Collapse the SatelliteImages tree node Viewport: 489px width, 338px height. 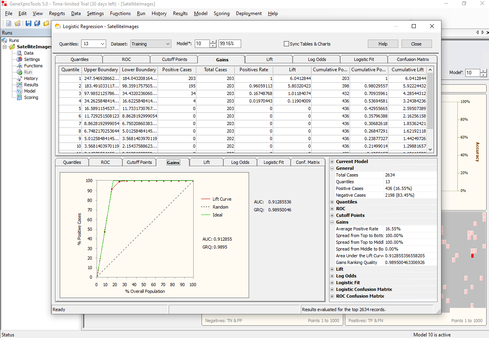coord(5,47)
